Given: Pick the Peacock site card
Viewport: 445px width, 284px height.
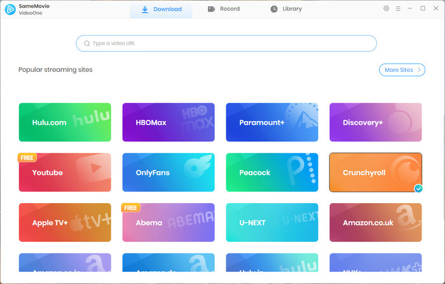Looking at the screenshot, I should (272, 173).
